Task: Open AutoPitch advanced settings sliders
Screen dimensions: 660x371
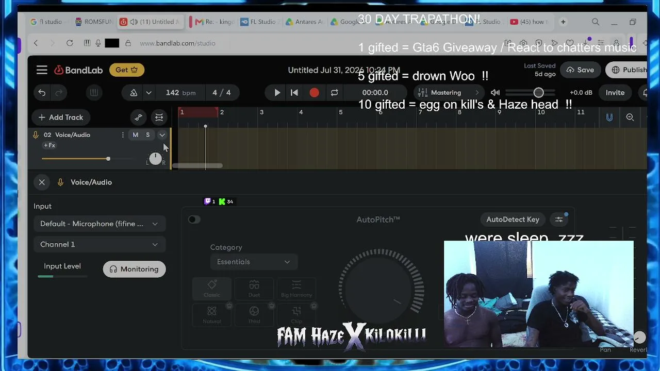Action: coord(559,220)
